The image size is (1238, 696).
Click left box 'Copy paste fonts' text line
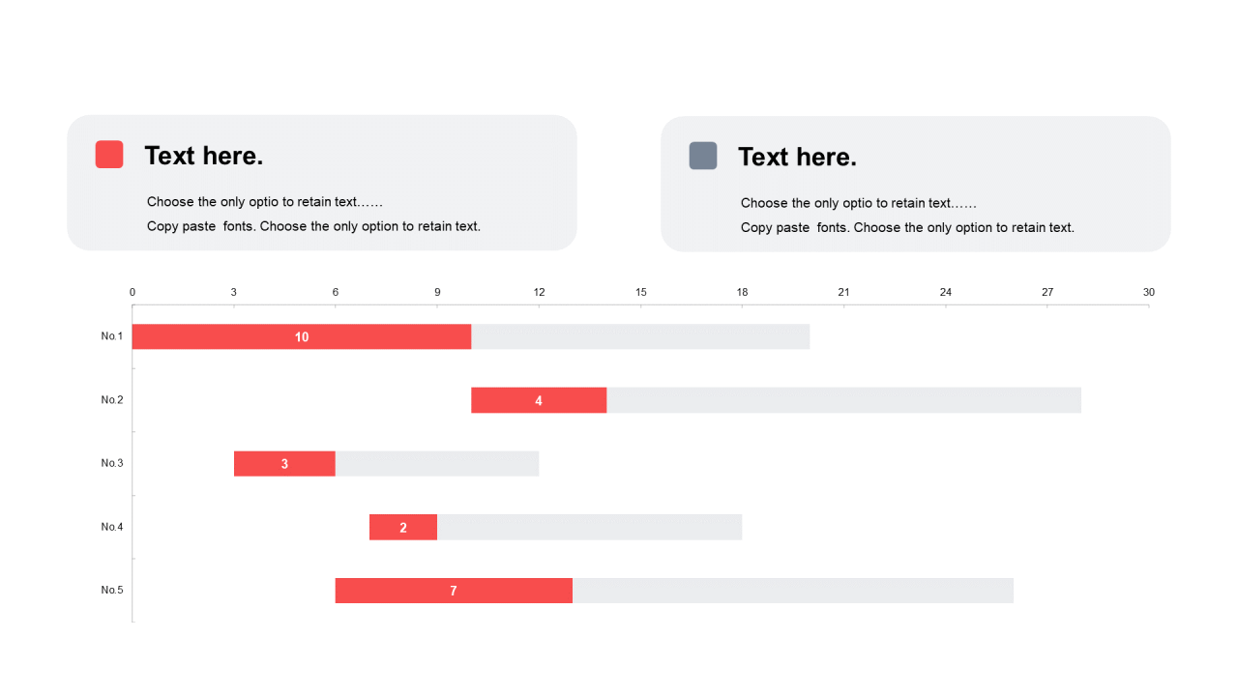click(x=313, y=226)
